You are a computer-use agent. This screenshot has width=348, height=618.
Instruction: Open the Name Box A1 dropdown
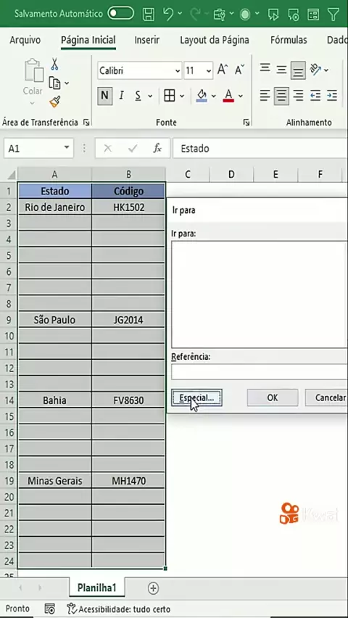coord(67,148)
